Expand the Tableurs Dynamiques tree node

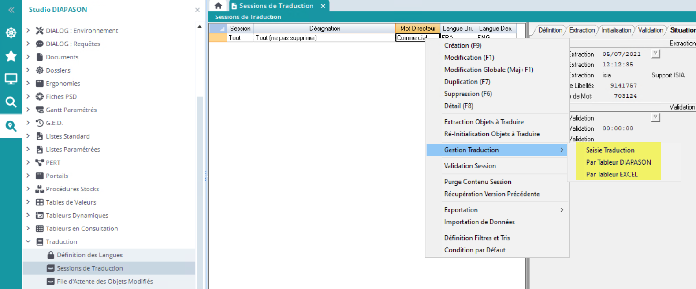pyautogui.click(x=28, y=215)
